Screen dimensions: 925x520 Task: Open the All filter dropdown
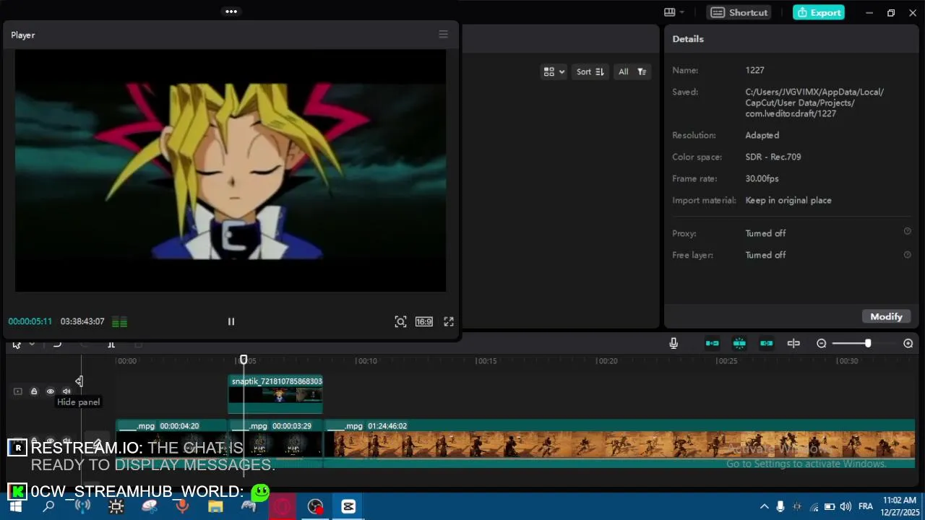(x=632, y=71)
